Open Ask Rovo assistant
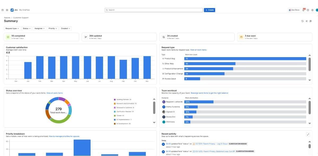 (x=294, y=10)
